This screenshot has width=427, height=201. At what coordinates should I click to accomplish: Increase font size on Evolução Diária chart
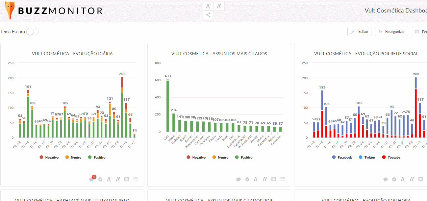click(x=118, y=179)
